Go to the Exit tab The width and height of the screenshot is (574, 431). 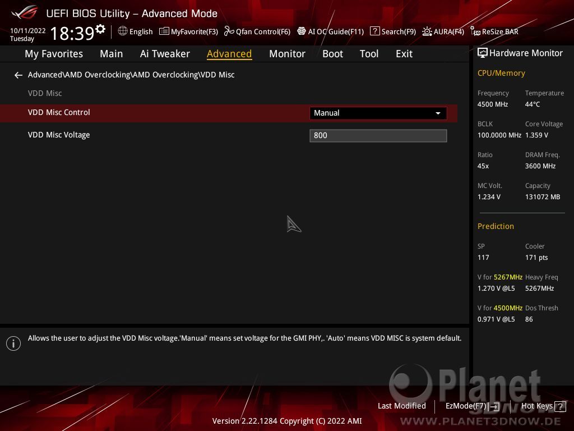(x=404, y=54)
